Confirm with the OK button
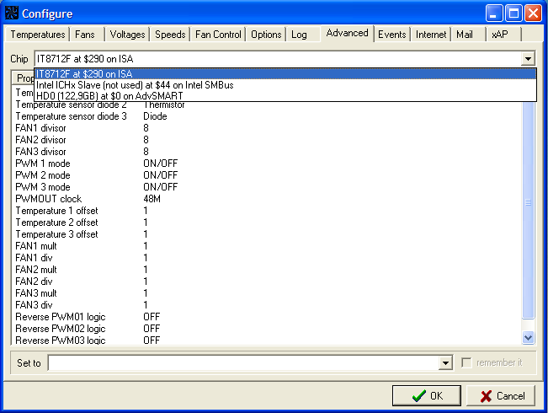The height and width of the screenshot is (413, 548). (x=427, y=396)
